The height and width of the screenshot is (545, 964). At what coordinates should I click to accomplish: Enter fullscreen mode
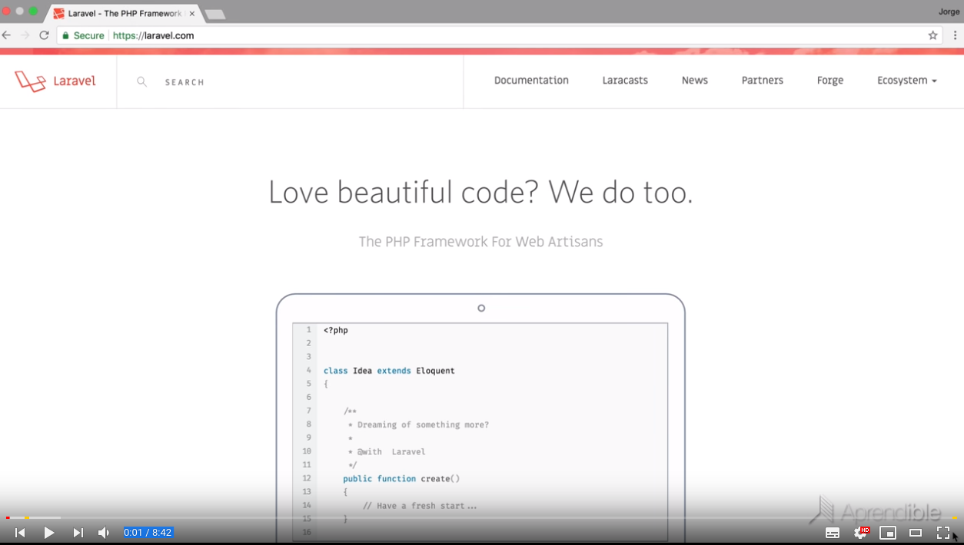943,533
